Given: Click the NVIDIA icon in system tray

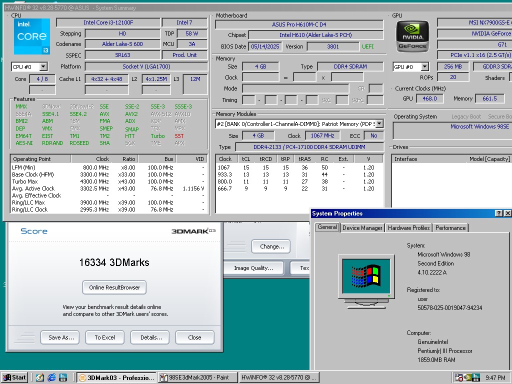Looking at the screenshot, I should (467, 377).
